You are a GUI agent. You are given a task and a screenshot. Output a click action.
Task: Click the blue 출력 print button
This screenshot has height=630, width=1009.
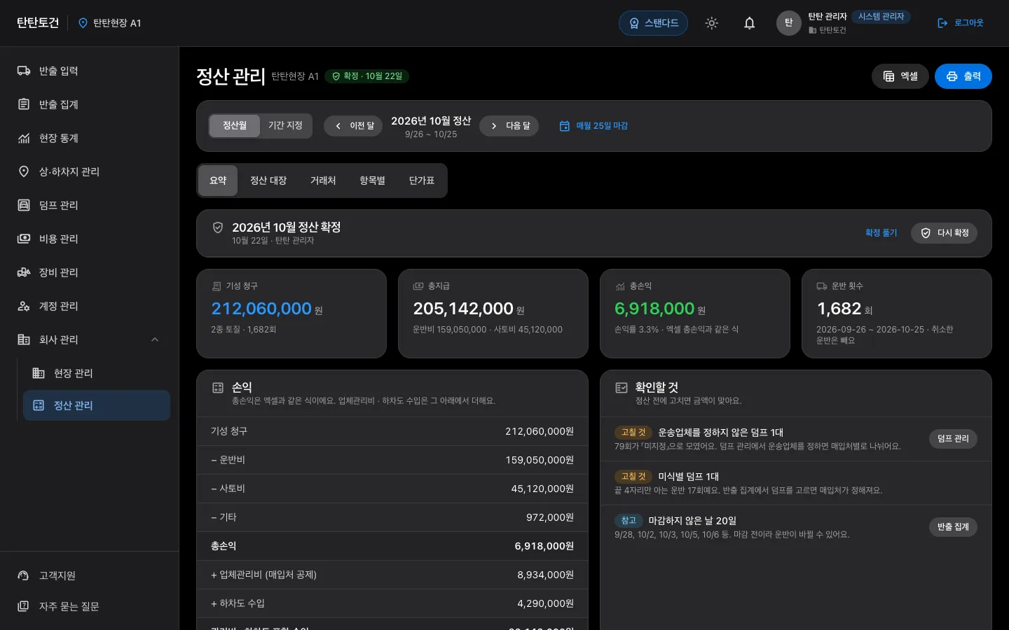(x=963, y=76)
